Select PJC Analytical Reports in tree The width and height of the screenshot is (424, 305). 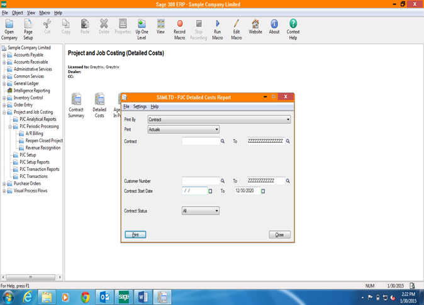click(x=38, y=119)
